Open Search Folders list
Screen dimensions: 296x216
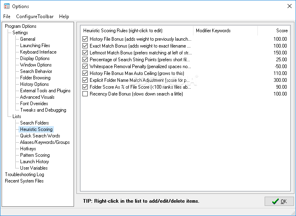click(34, 123)
